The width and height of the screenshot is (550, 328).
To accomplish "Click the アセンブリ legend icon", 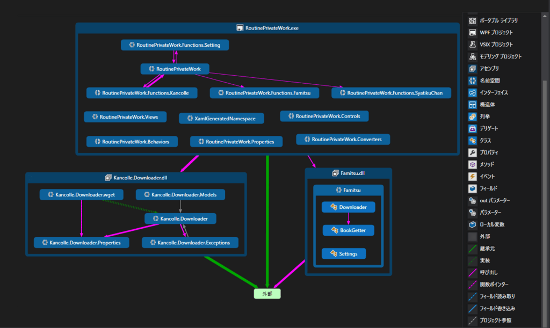I will [x=472, y=68].
